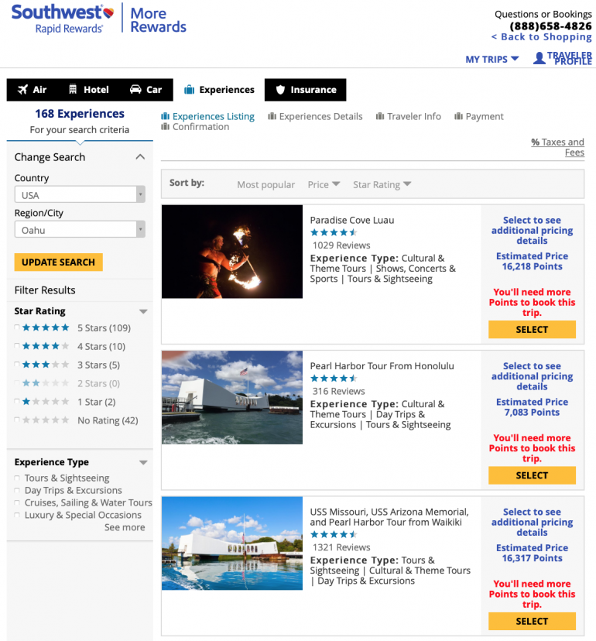Sort results by Price
The image size is (596, 641).
coord(324,185)
